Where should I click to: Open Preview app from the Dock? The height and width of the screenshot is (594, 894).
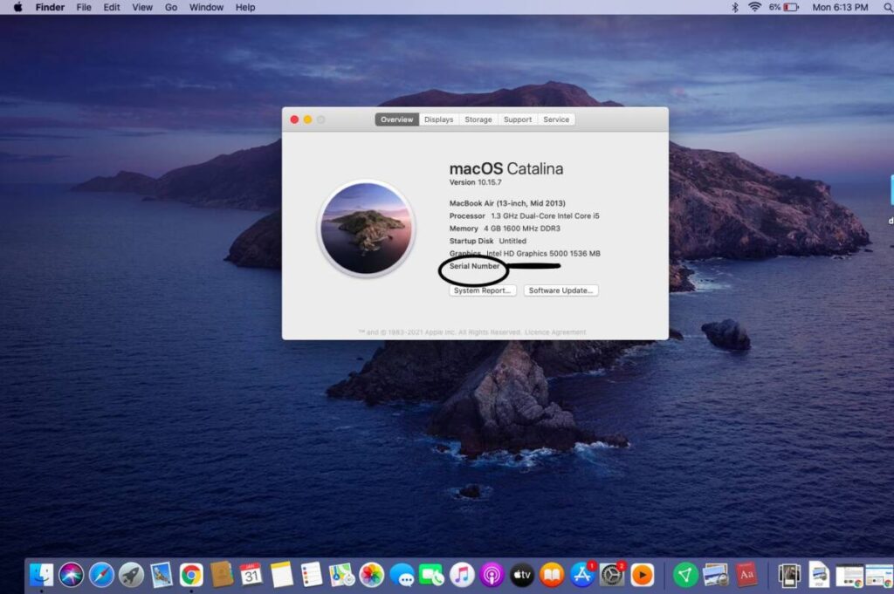pyautogui.click(x=716, y=575)
